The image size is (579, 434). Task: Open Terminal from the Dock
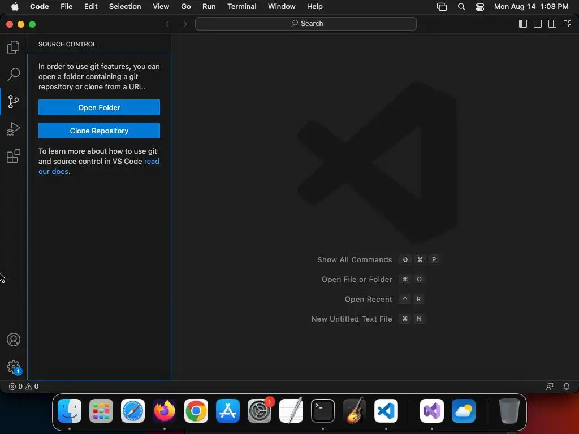(323, 411)
